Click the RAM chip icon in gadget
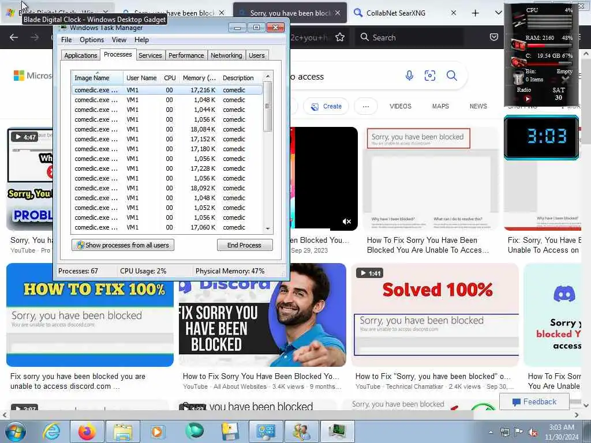The width and height of the screenshot is (591, 443). pos(519,45)
